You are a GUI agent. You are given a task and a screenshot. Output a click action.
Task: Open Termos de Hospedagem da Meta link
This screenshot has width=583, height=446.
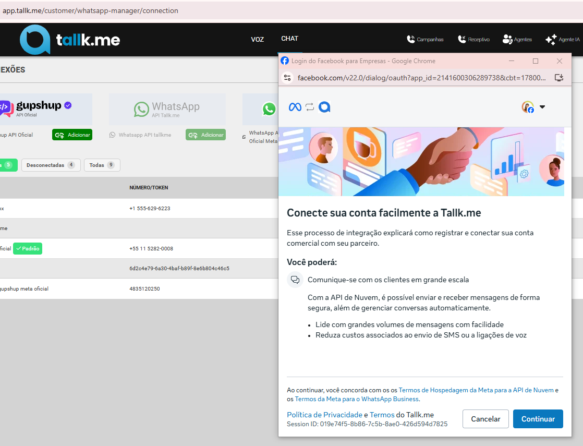pyautogui.click(x=476, y=390)
